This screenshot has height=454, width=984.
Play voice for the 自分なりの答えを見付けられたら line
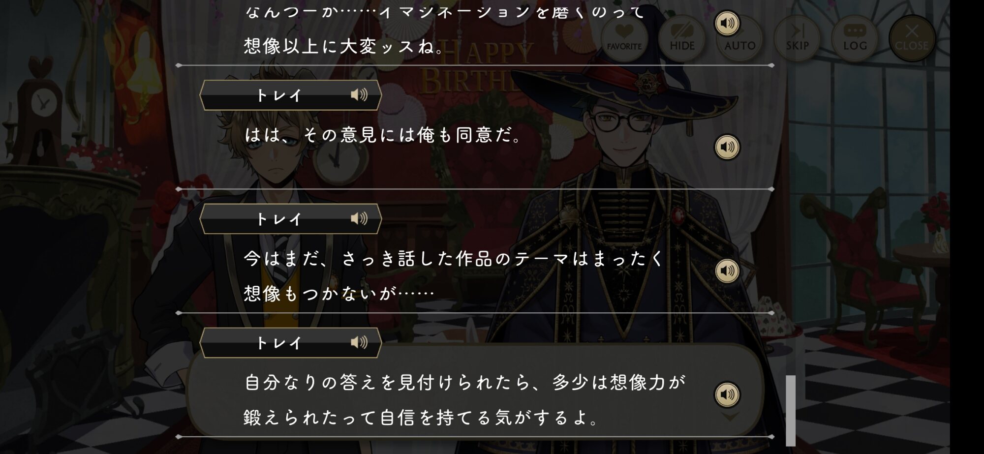(x=727, y=394)
